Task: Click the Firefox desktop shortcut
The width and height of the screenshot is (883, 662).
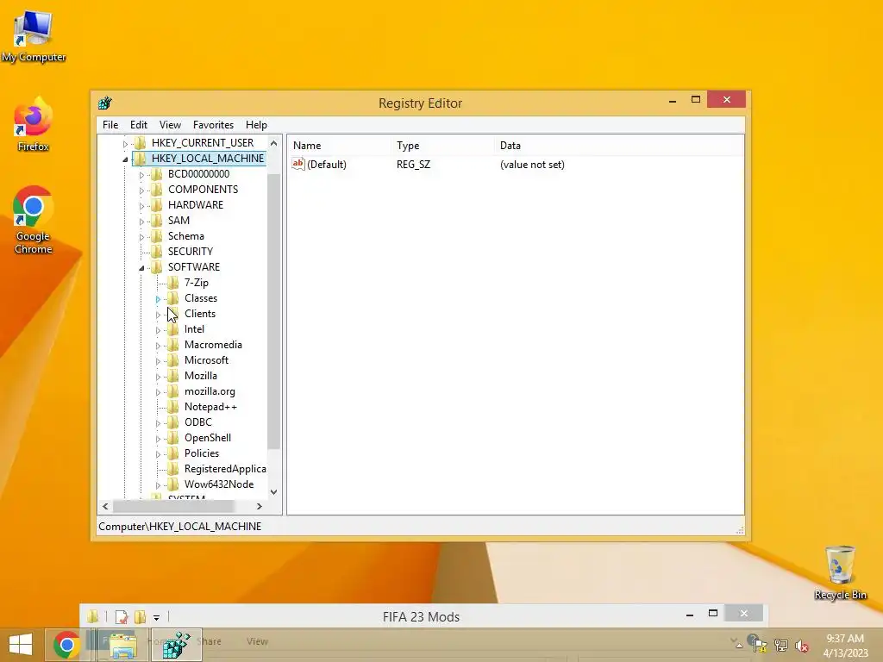Action: [x=33, y=124]
